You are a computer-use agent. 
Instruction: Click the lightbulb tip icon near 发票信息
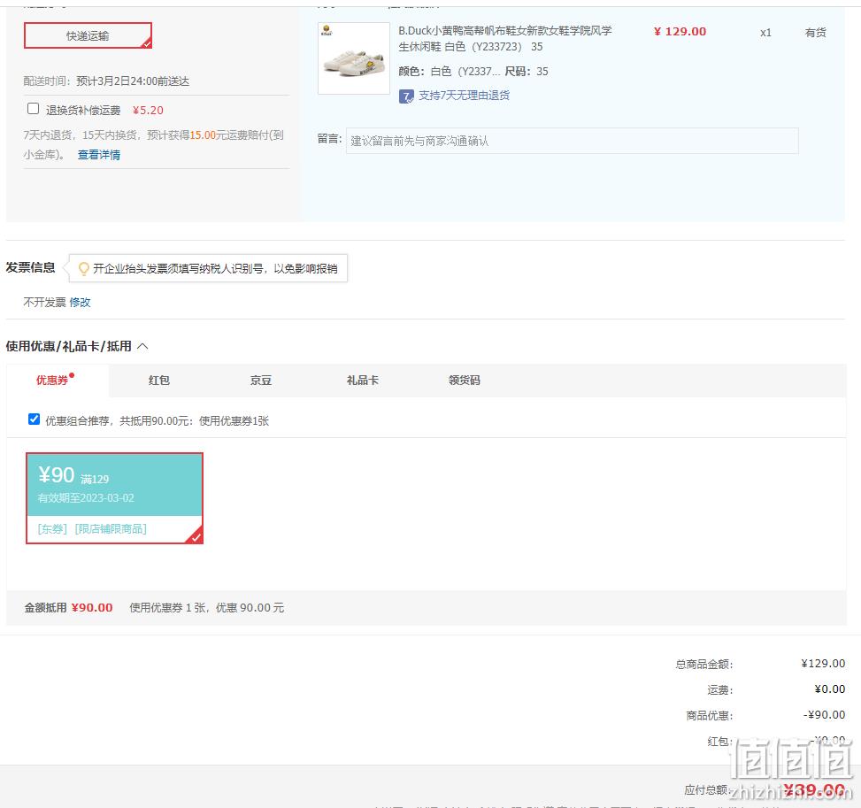[83, 269]
